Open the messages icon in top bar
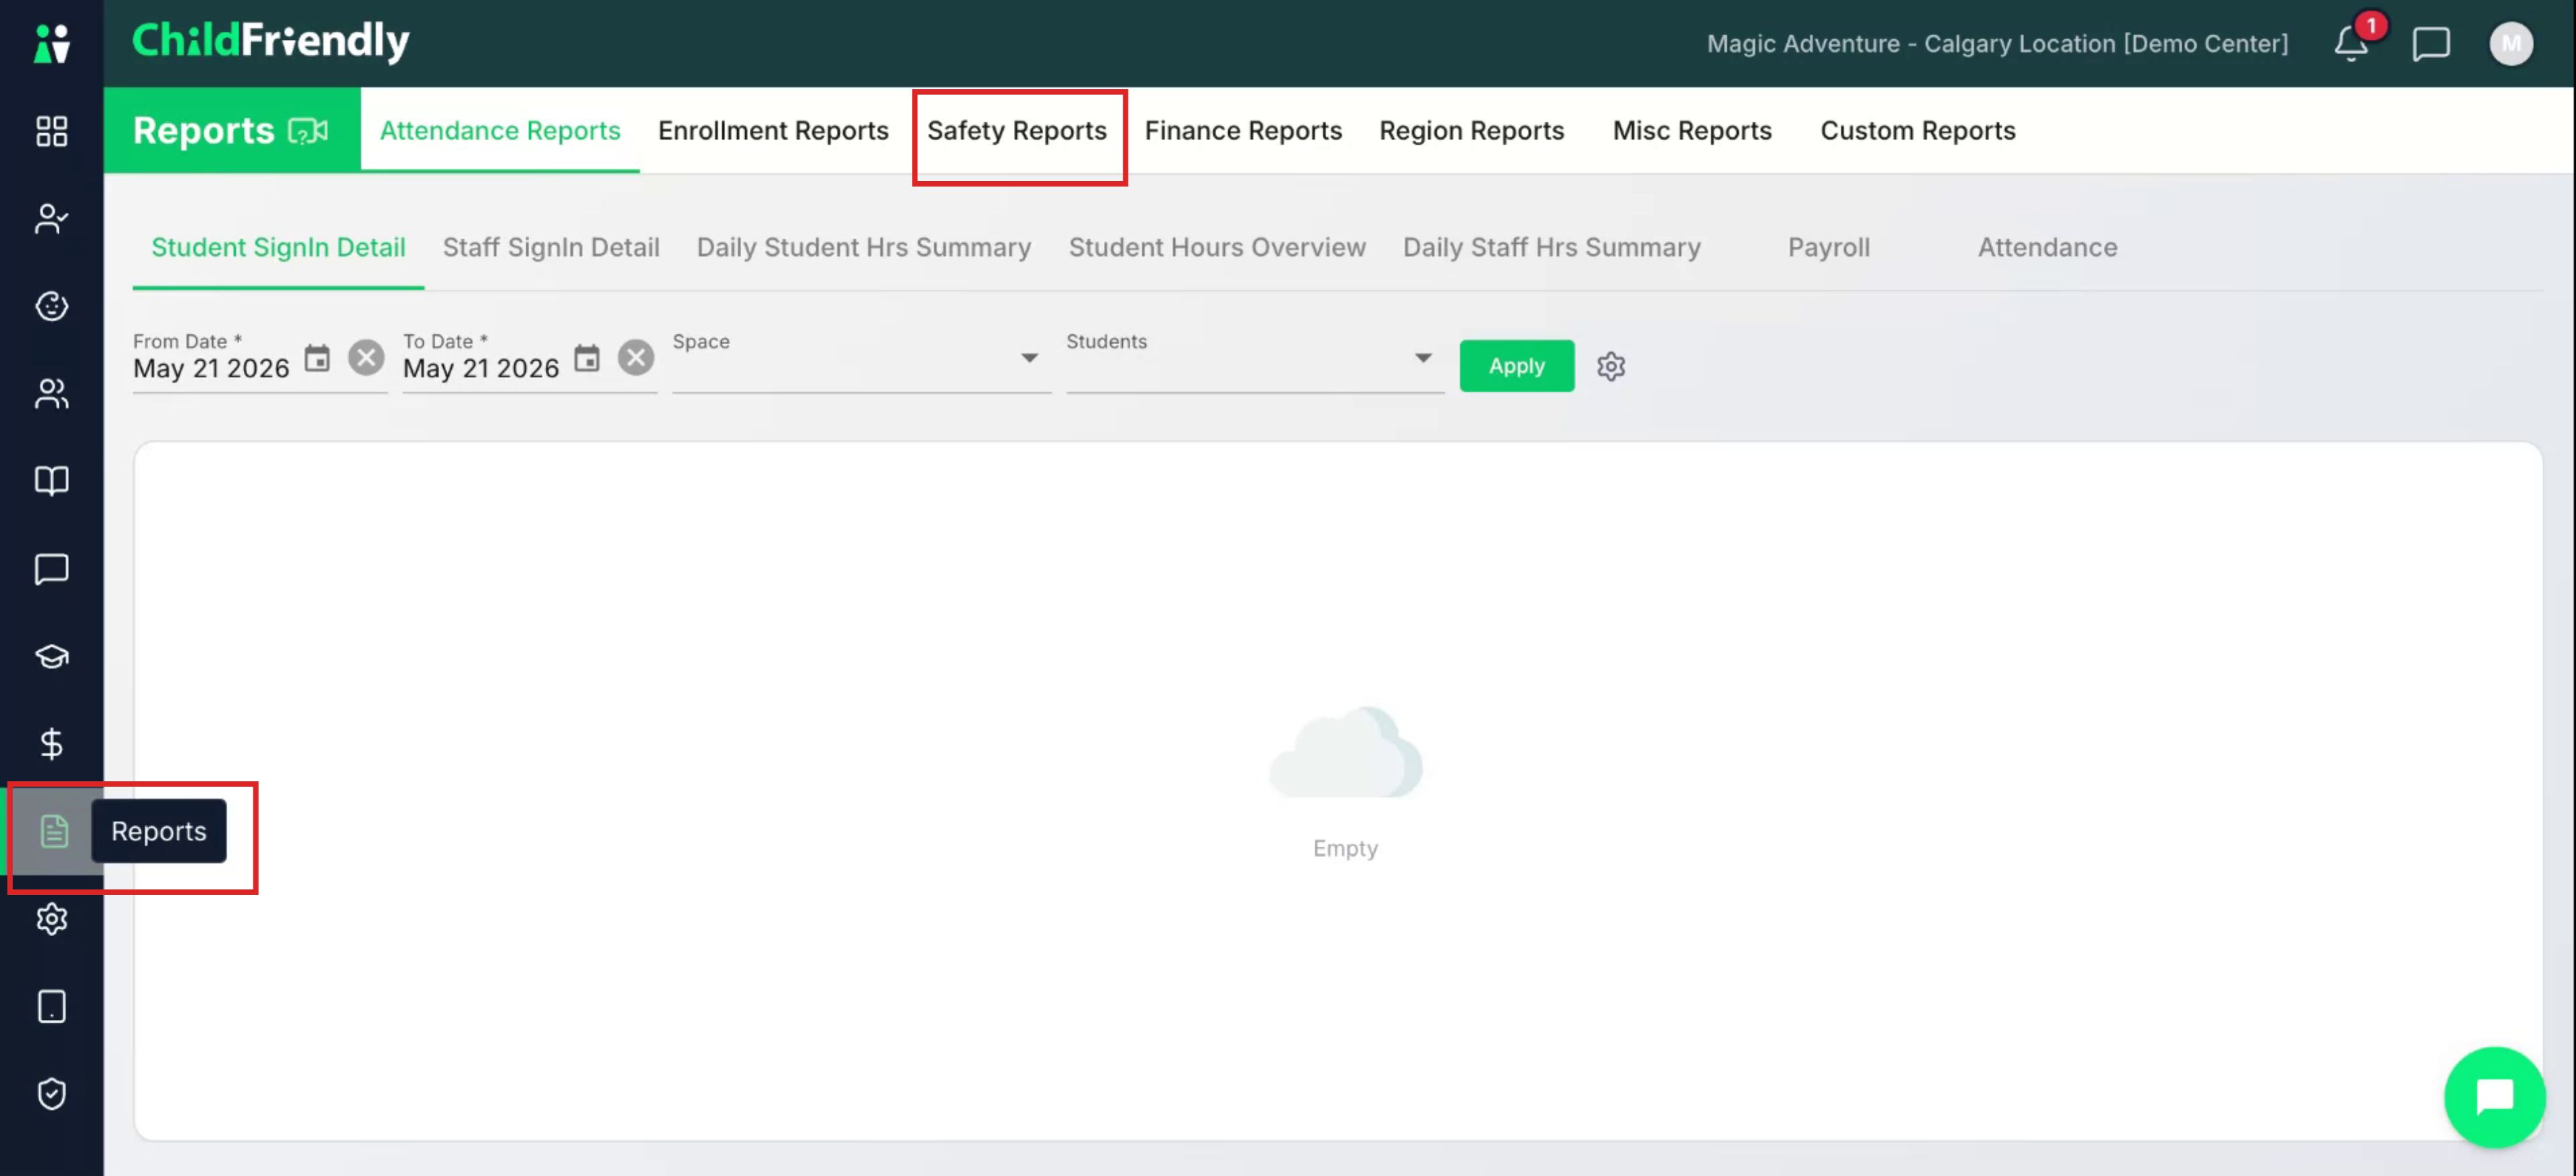The width and height of the screenshot is (2576, 1176). tap(2431, 43)
